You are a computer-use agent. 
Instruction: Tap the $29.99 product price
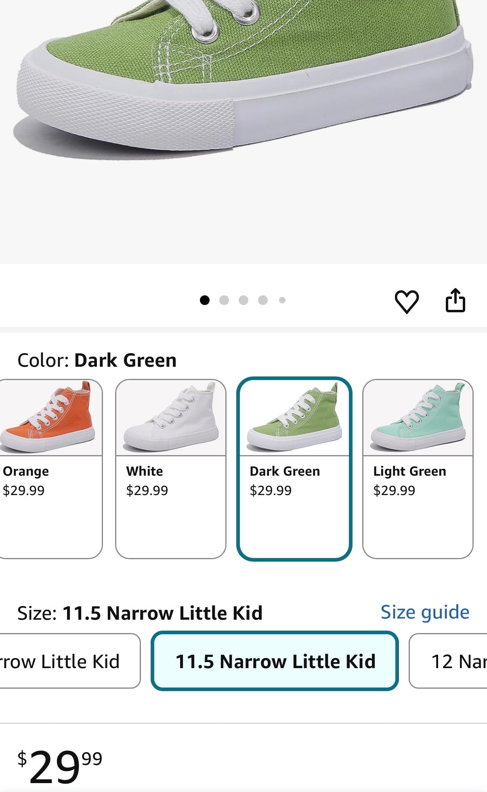pos(60,766)
